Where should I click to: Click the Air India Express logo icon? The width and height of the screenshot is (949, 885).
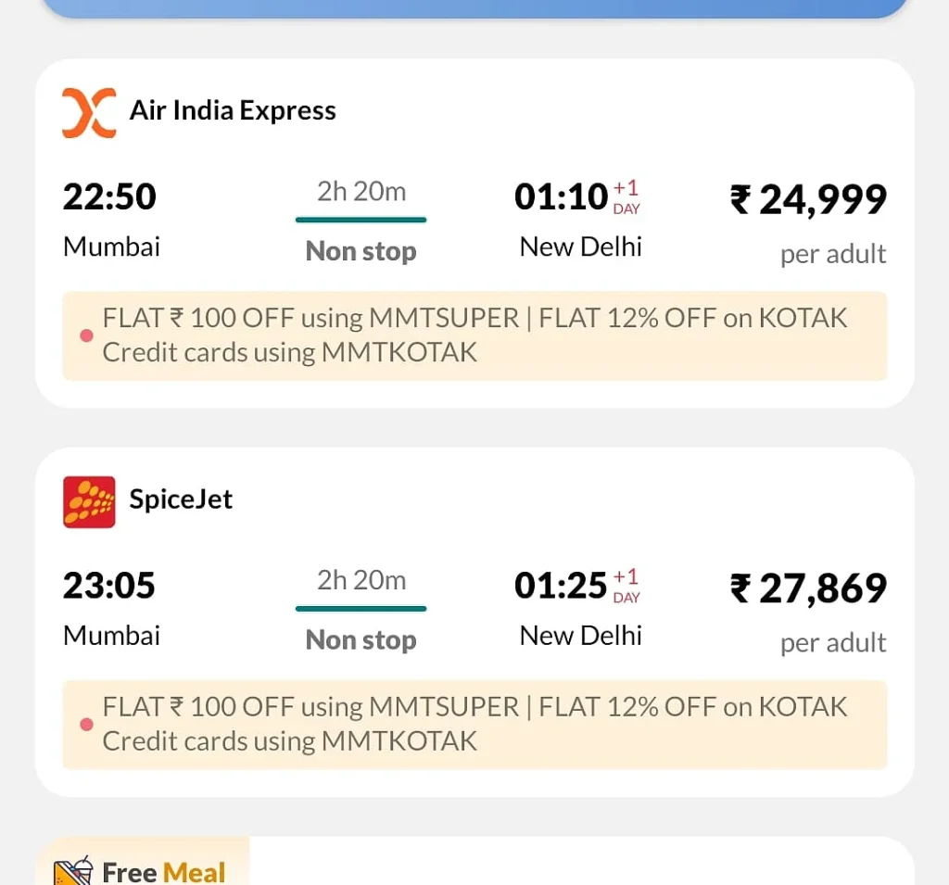click(89, 112)
